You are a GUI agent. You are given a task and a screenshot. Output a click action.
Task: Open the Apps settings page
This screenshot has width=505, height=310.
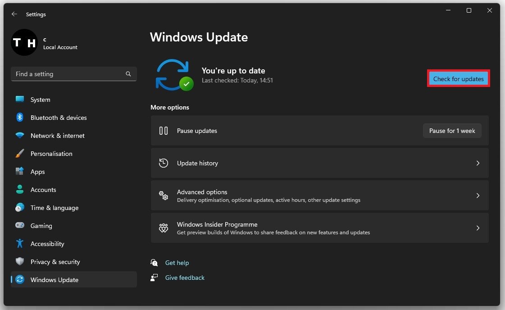[38, 172]
